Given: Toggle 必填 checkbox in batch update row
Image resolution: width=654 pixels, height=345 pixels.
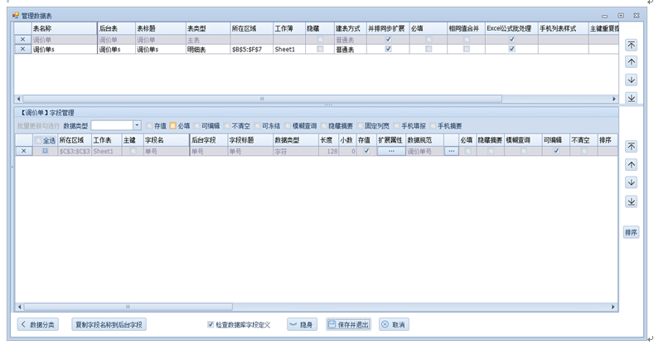Looking at the screenshot, I should tap(173, 125).
